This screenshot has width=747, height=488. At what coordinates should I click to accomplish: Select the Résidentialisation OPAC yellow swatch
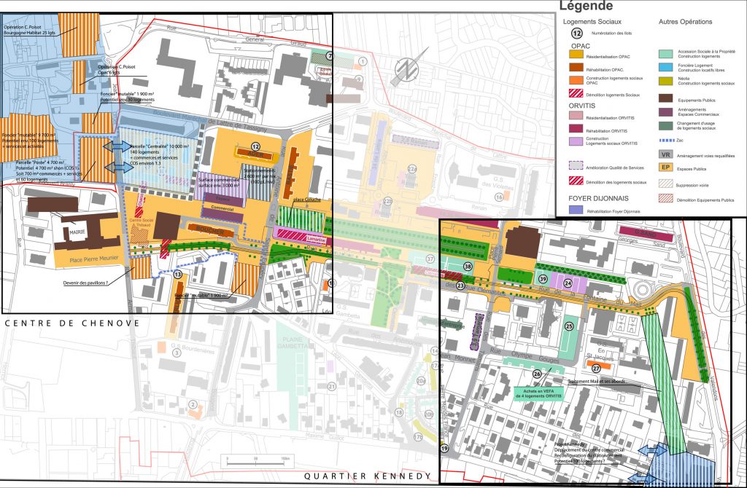pos(576,55)
